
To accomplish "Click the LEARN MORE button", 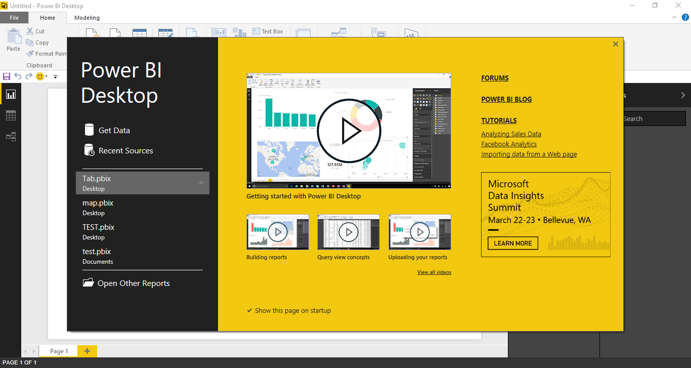I will 512,243.
